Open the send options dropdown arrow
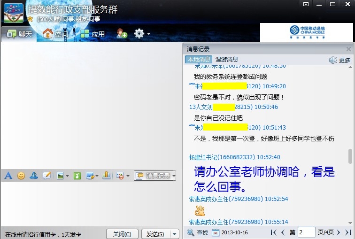The image size is (355, 239). 174,234
